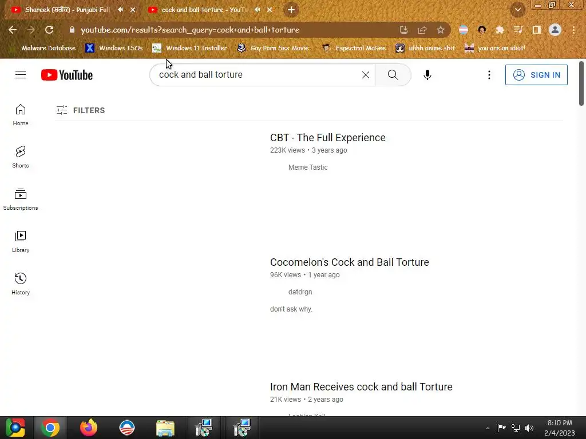Mute the Shareek tab audio
Viewport: 586px width, 439px height.
(120, 10)
